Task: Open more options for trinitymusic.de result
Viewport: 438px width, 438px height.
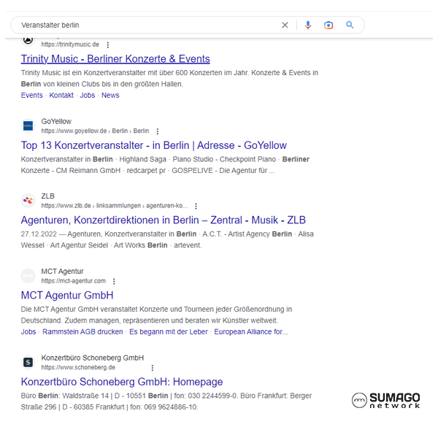Action: tap(108, 45)
